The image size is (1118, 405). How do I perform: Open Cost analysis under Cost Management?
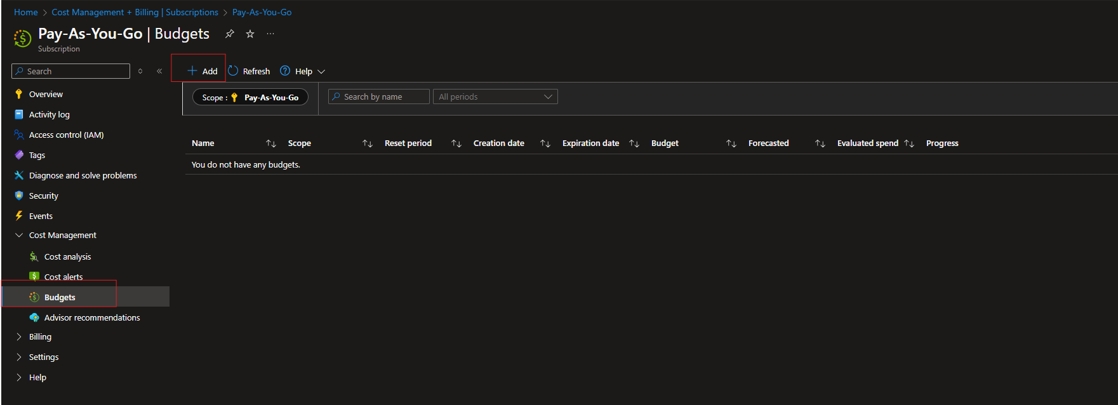(67, 256)
